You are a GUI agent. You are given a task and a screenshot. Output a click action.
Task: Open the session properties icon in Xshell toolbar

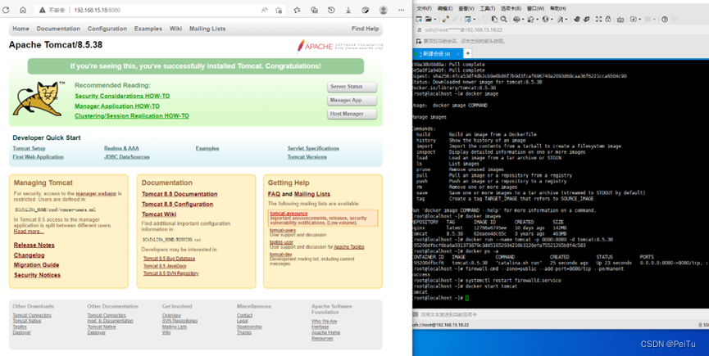467,20
